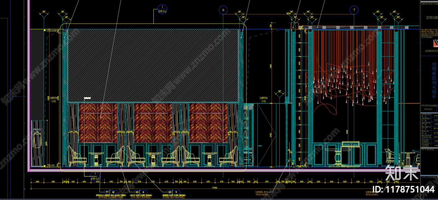Click the left OPEN 开放 label

[54, 99]
